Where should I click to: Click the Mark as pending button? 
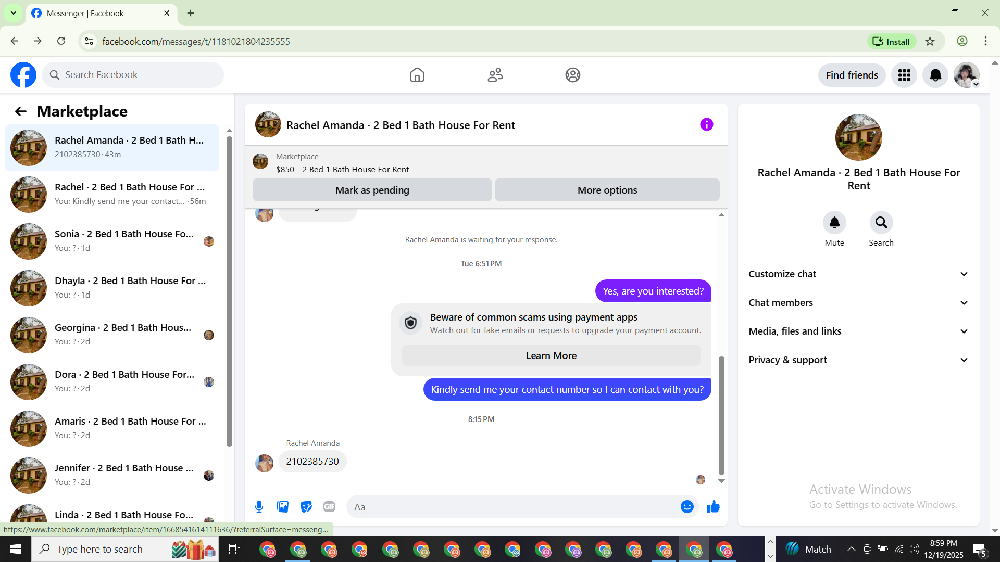click(x=372, y=190)
